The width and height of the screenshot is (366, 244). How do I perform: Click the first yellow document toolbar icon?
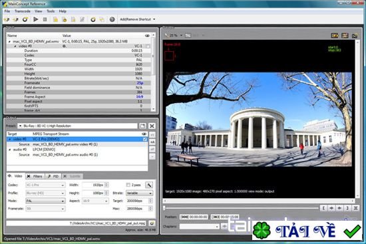(x=55, y=19)
